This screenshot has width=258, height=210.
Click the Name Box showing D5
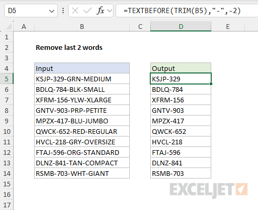point(31,11)
